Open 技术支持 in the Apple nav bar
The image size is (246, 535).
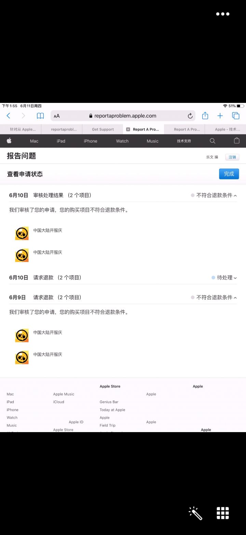click(x=184, y=141)
